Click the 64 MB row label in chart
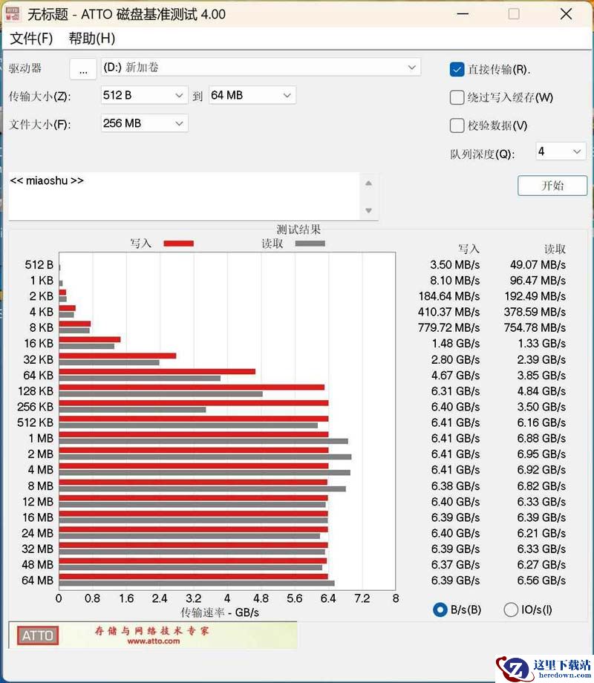Screen dimensions: 594x683 click(37, 581)
